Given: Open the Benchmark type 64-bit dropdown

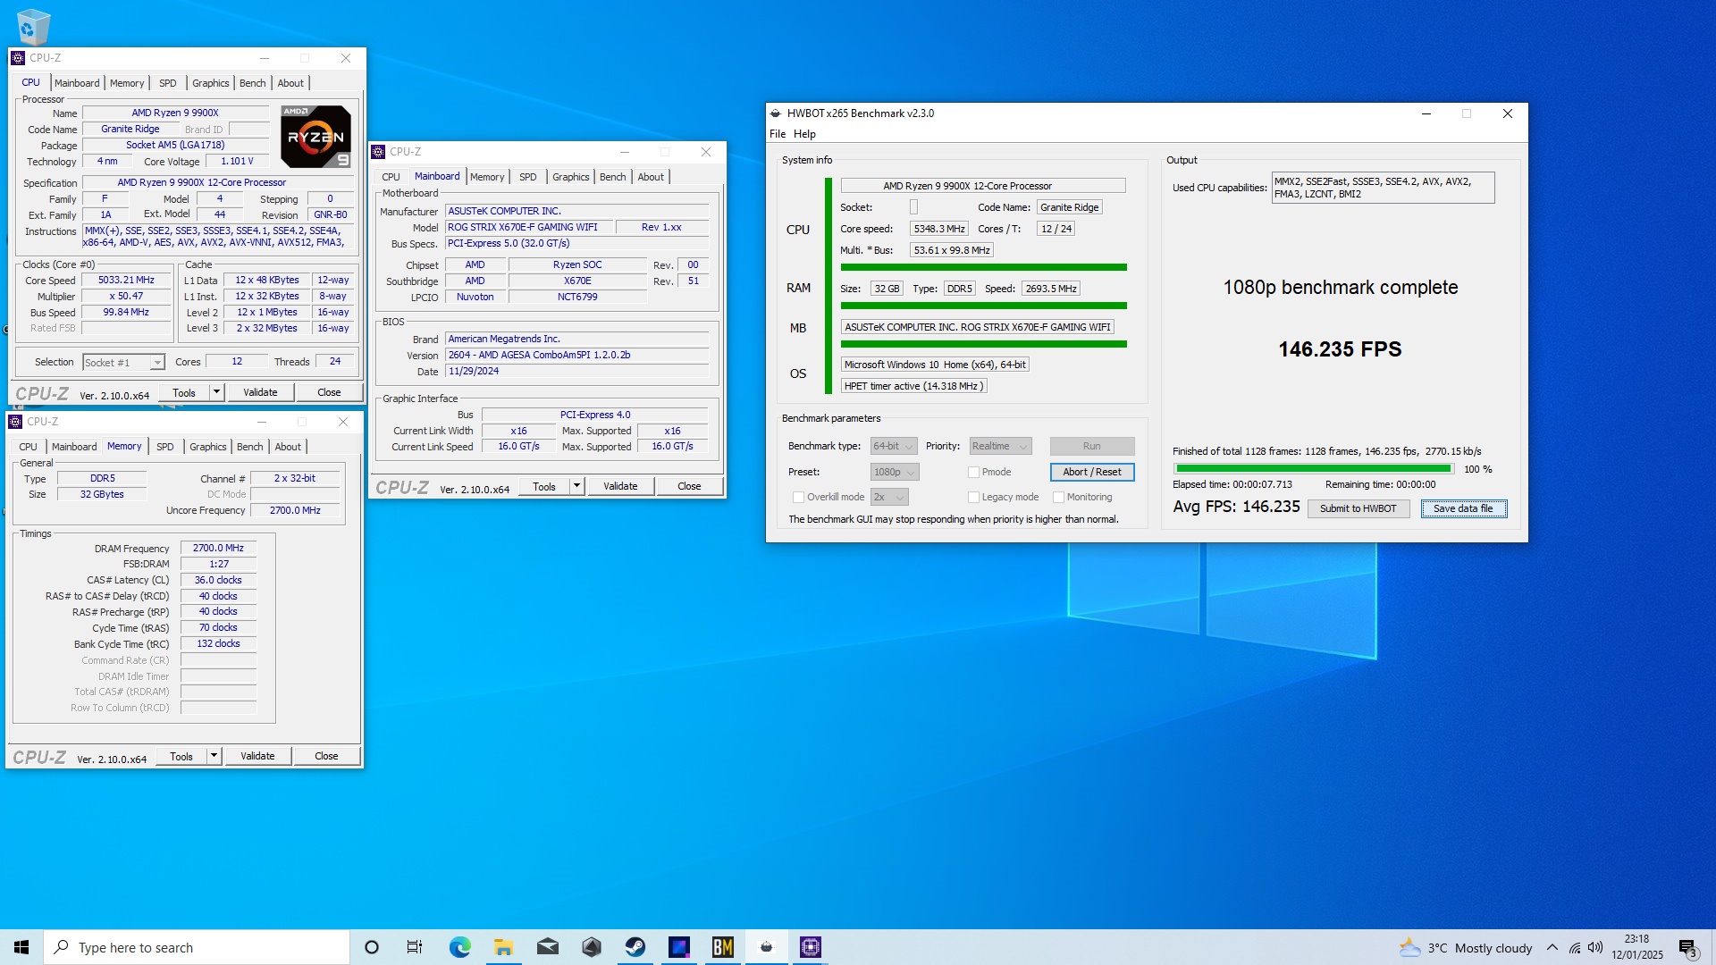Looking at the screenshot, I should (x=894, y=446).
